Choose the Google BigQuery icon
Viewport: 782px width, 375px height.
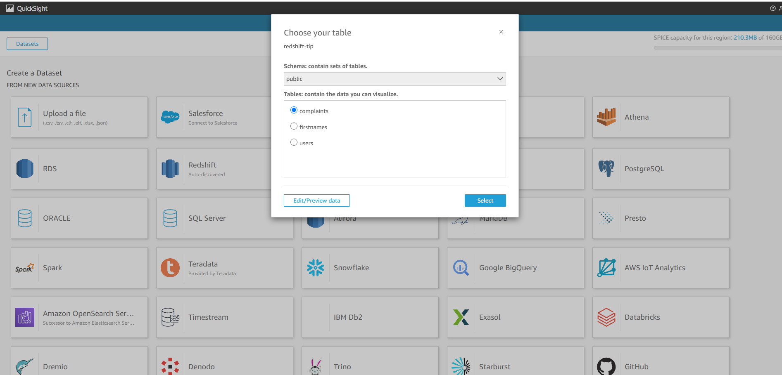click(461, 268)
